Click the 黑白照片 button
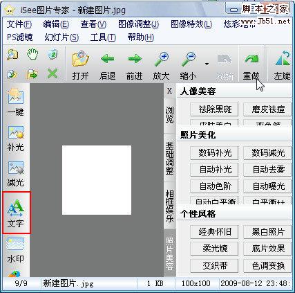This screenshot has height=293, width=295. click(x=267, y=231)
